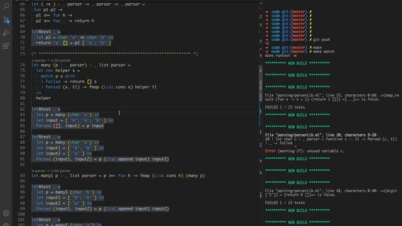Click the 'match p s with' line
The height and width of the screenshot is (226, 402).
[58, 76]
